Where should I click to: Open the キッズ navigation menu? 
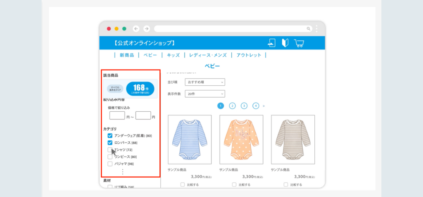pos(173,55)
